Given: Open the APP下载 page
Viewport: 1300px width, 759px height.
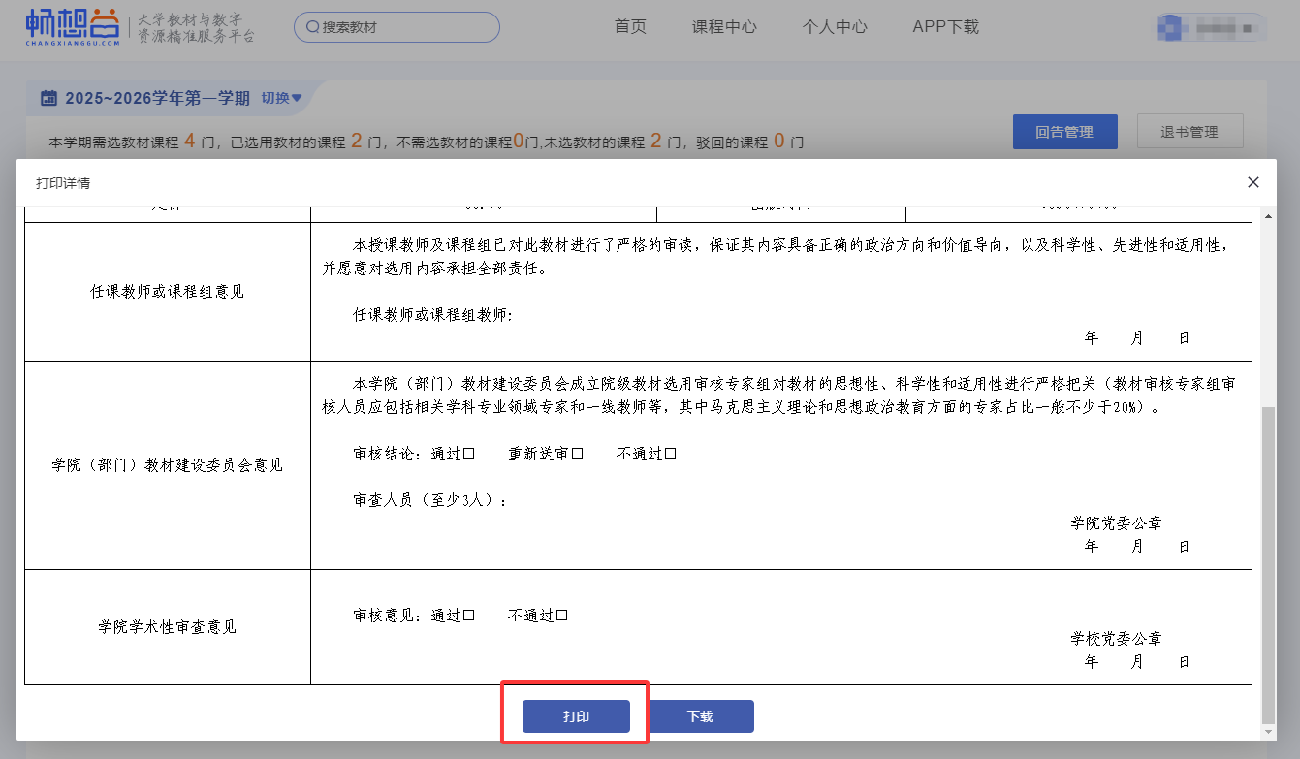Looking at the screenshot, I should [x=945, y=27].
